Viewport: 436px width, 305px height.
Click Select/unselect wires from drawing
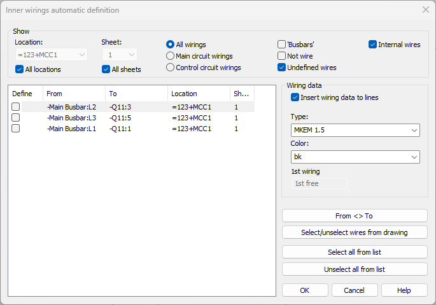pyautogui.click(x=355, y=232)
